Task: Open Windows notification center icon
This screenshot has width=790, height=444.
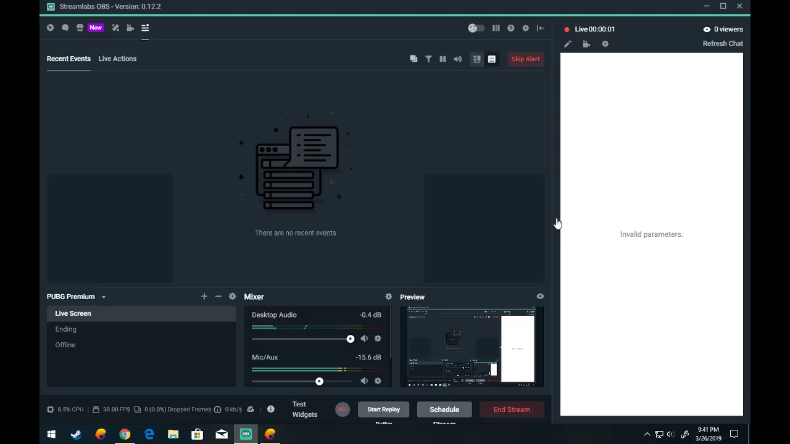Action: 734,435
